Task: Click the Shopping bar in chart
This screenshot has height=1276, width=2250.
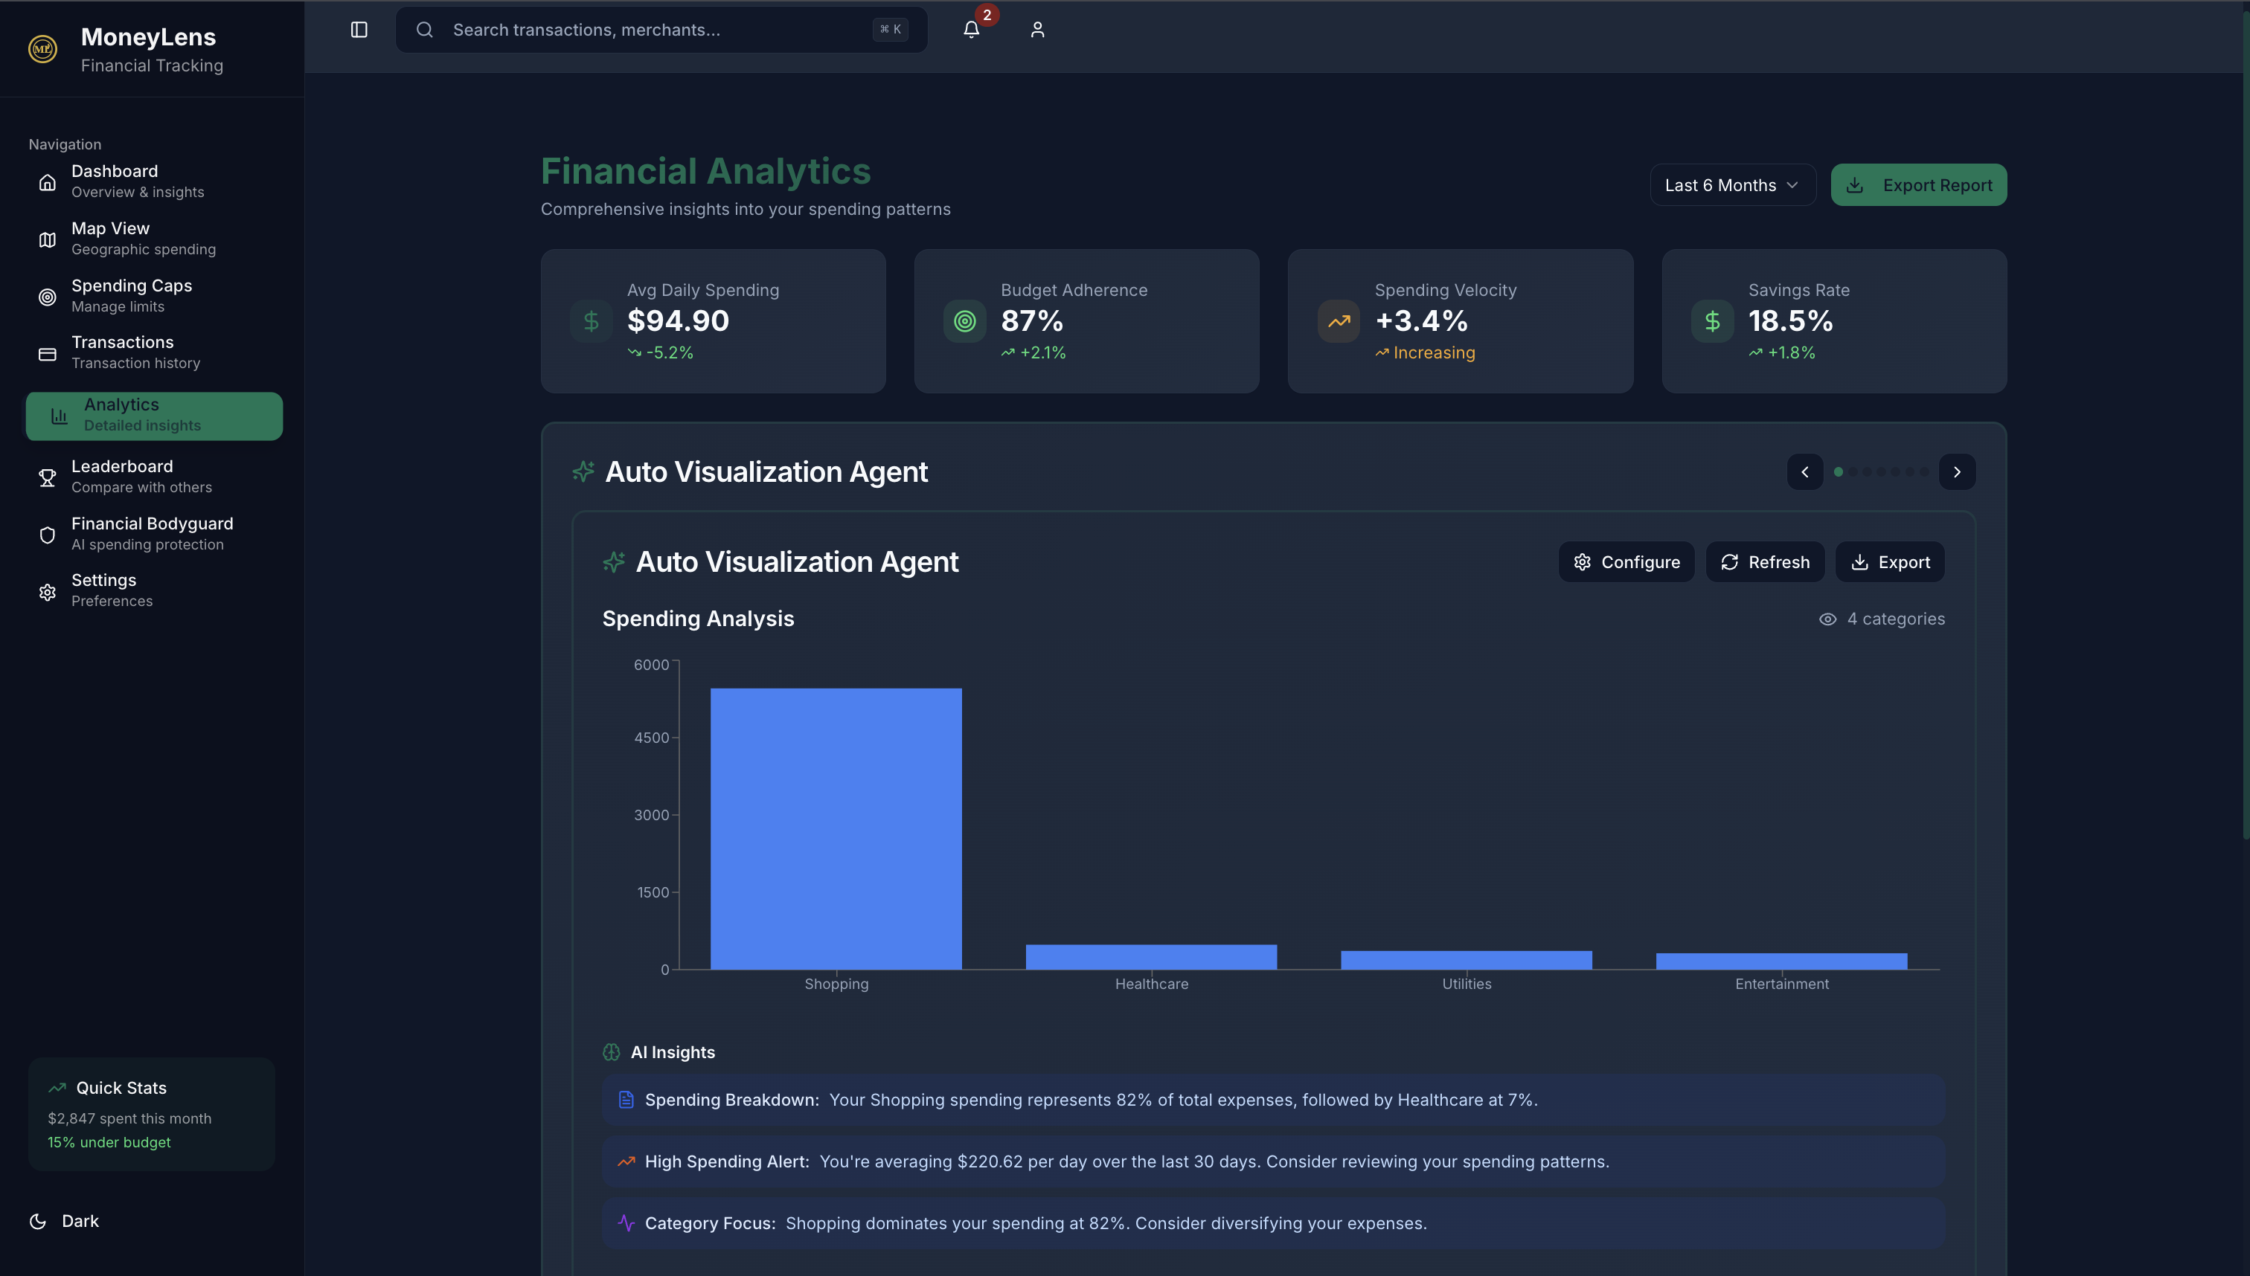Action: pyautogui.click(x=836, y=828)
